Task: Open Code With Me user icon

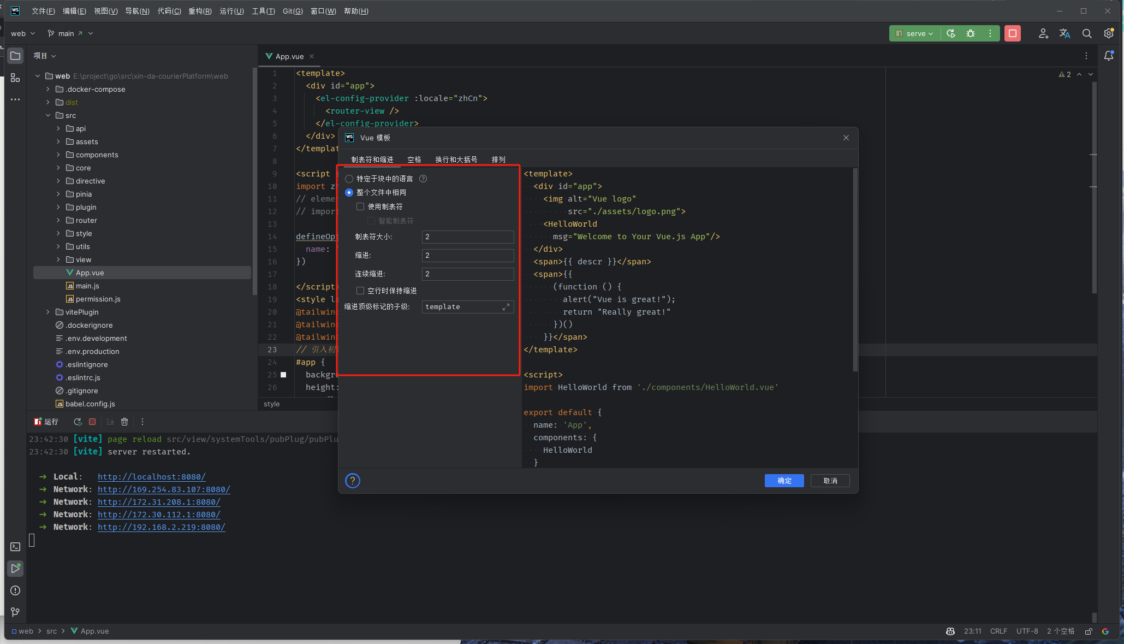Action: click(x=1043, y=33)
